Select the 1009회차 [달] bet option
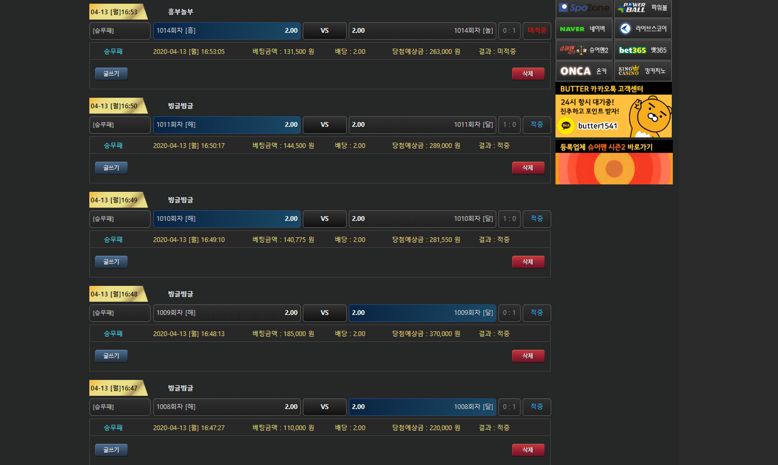 (422, 313)
